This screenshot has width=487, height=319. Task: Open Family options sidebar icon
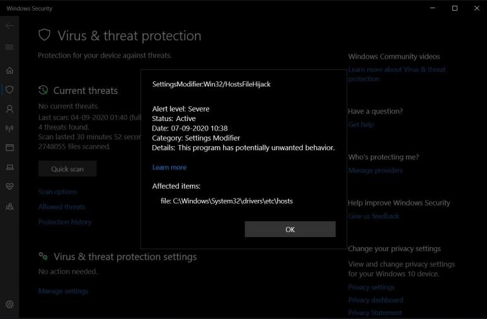(x=9, y=206)
